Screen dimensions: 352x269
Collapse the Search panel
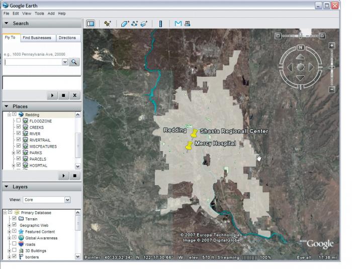(6, 24)
